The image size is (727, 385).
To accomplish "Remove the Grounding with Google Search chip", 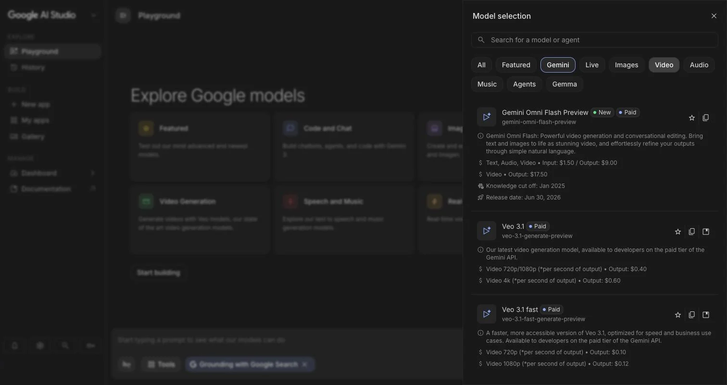I will point(304,364).
